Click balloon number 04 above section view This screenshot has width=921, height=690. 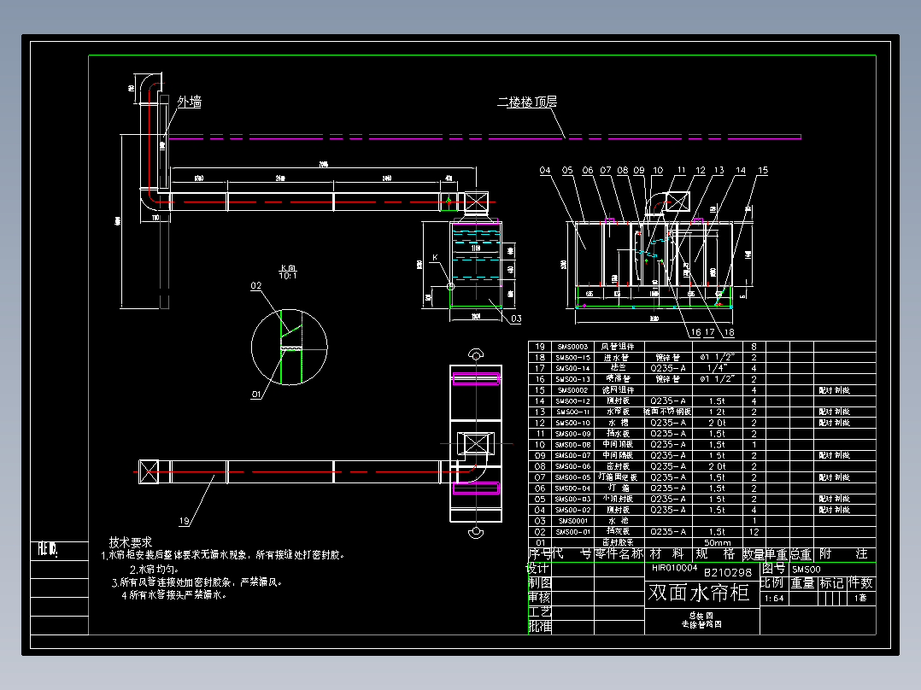(x=545, y=170)
